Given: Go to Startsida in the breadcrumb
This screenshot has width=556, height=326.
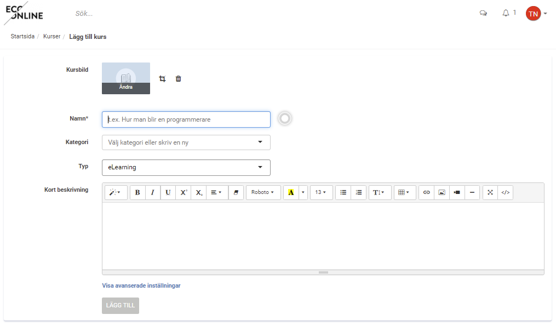Looking at the screenshot, I should [22, 36].
